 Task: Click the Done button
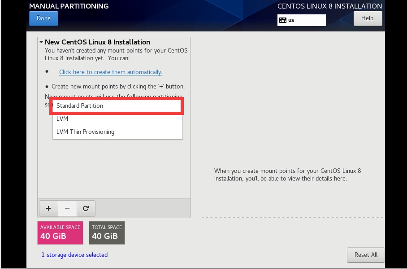pyautogui.click(x=43, y=18)
